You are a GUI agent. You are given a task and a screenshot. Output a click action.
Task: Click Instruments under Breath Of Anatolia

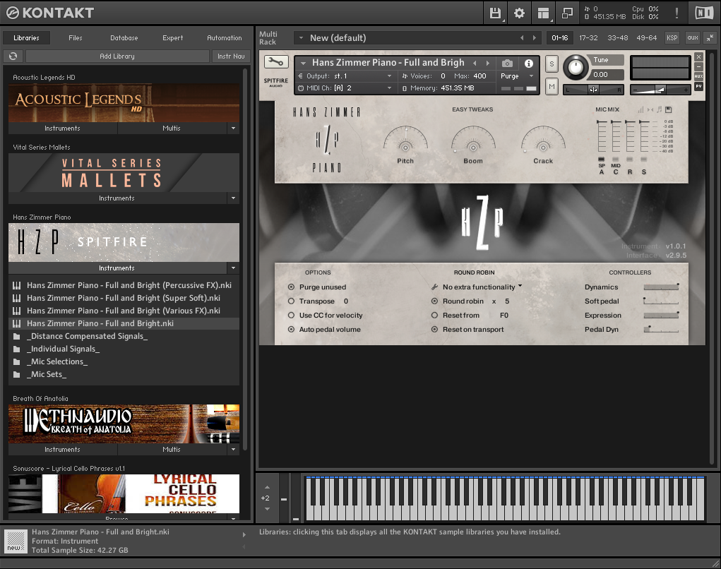tap(63, 450)
